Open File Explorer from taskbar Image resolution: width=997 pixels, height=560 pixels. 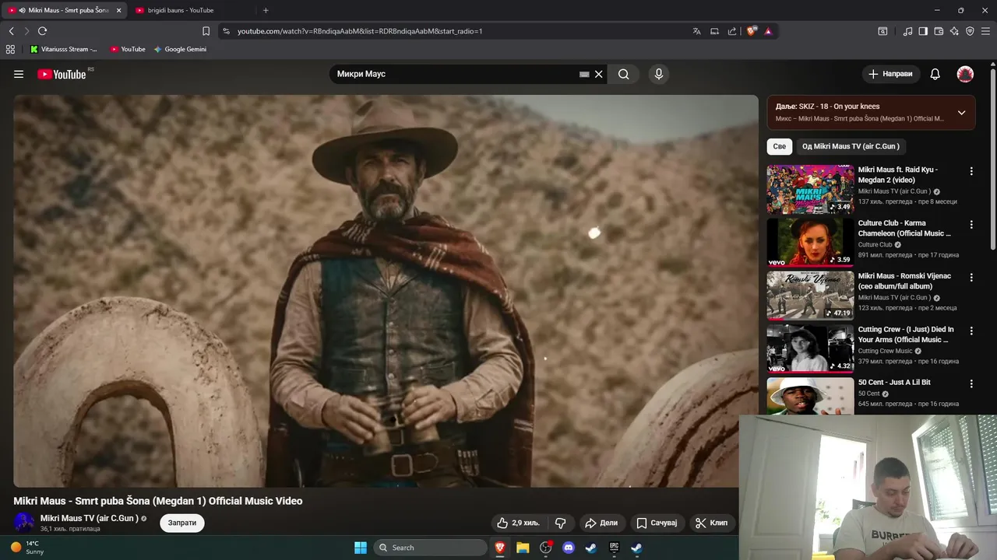point(523,548)
